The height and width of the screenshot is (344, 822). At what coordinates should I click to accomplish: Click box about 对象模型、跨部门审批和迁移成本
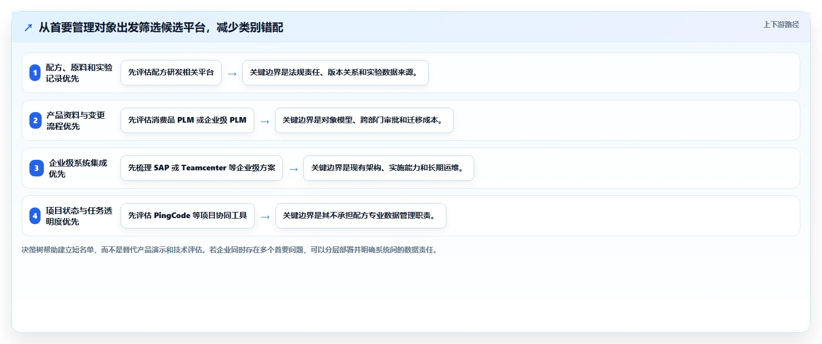[x=364, y=120]
